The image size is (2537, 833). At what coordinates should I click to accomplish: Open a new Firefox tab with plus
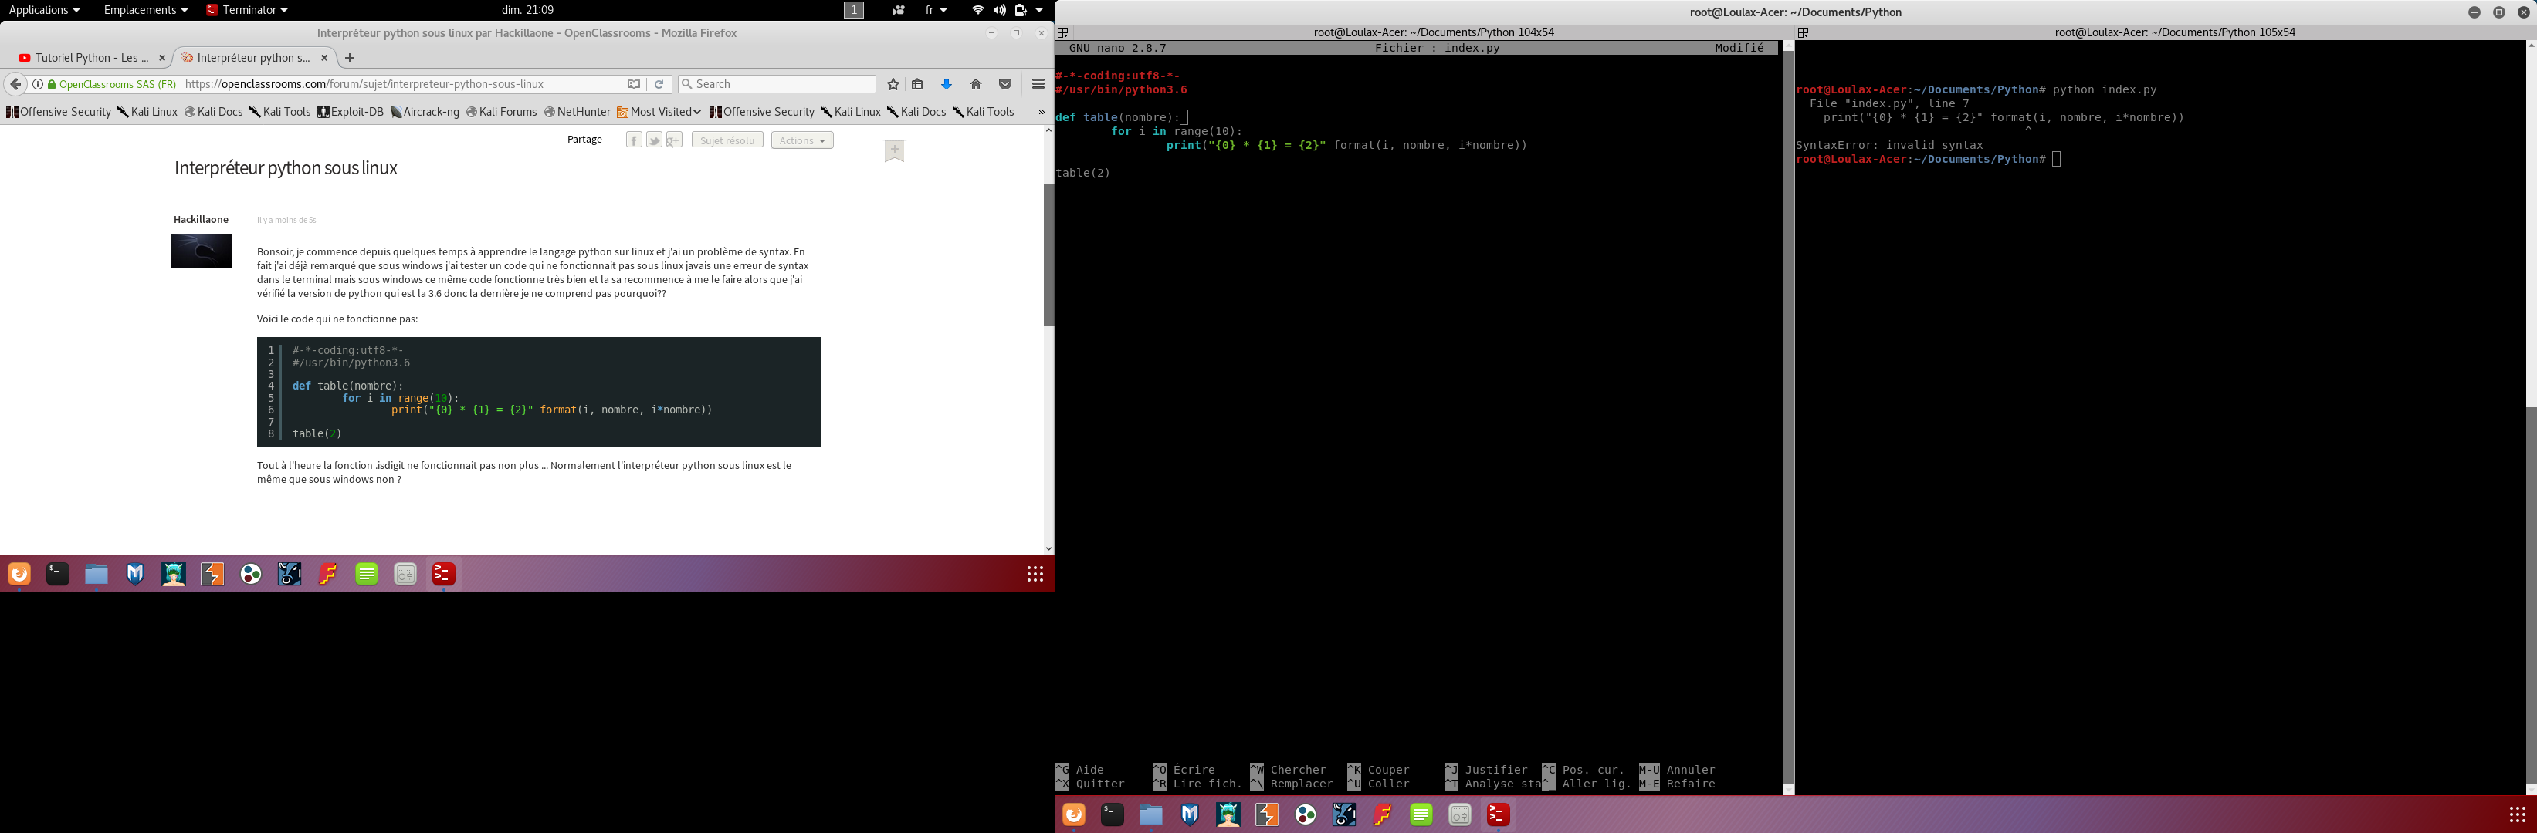click(350, 58)
